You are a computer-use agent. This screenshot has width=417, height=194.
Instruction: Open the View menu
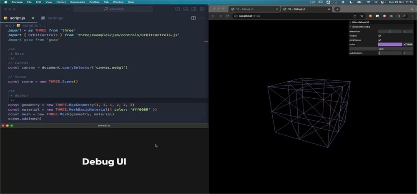click(x=49, y=2)
